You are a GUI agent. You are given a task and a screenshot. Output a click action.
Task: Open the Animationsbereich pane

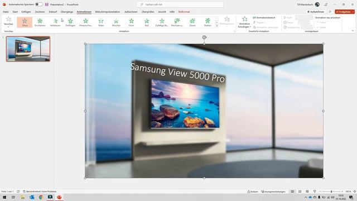point(264,17)
